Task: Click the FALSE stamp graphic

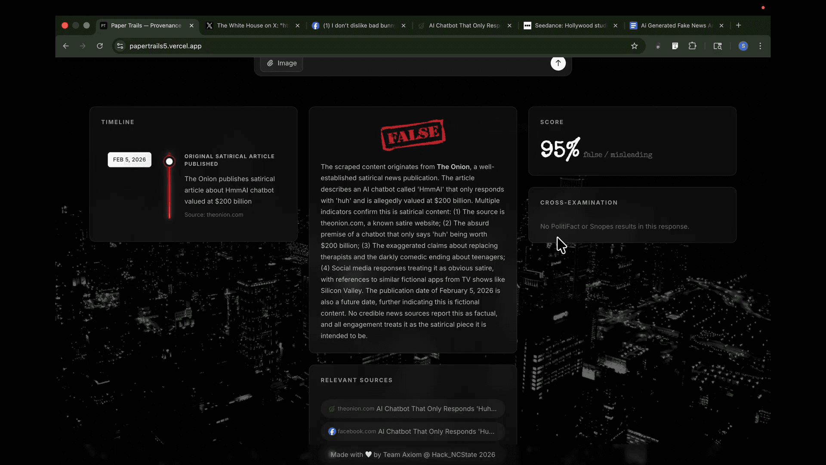Action: [413, 135]
